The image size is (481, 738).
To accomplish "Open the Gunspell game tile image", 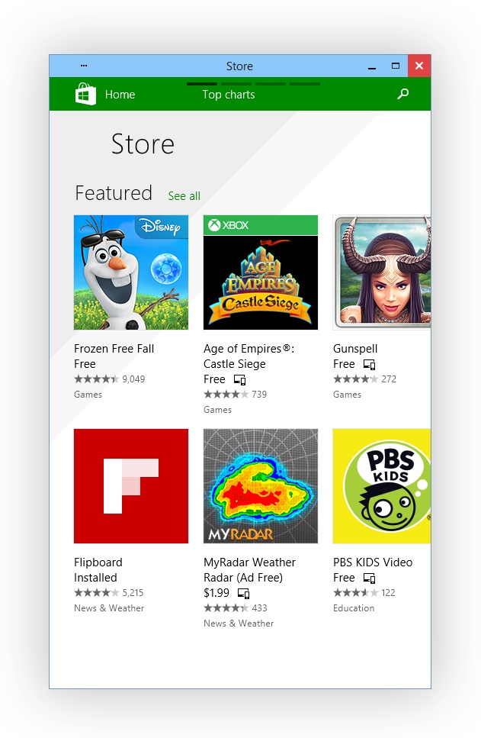I will pos(381,272).
